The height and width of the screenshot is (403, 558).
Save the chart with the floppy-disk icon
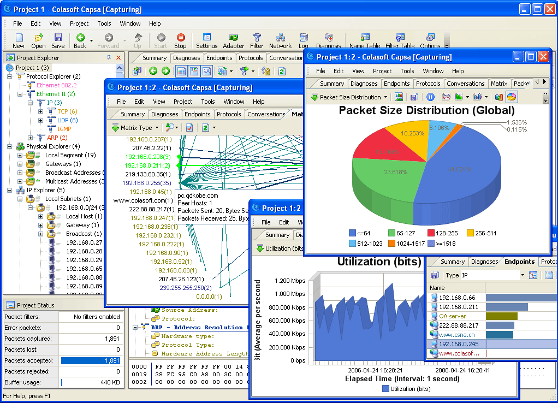(x=414, y=97)
